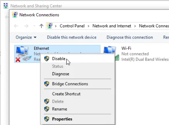Select Disable in the context menu
This screenshot has height=125, width=169.
(x=78, y=59)
